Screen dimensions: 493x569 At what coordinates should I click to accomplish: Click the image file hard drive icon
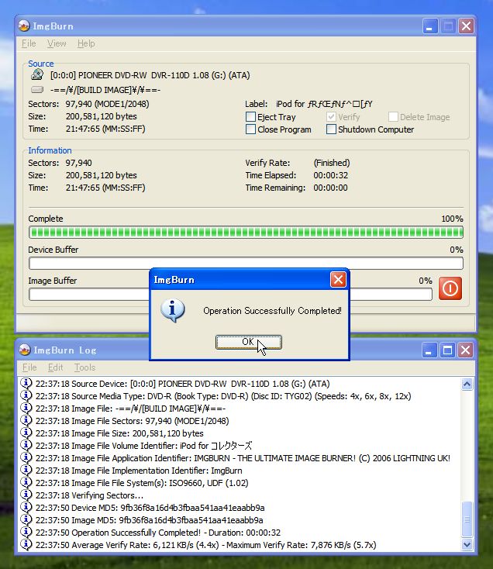pos(36,89)
